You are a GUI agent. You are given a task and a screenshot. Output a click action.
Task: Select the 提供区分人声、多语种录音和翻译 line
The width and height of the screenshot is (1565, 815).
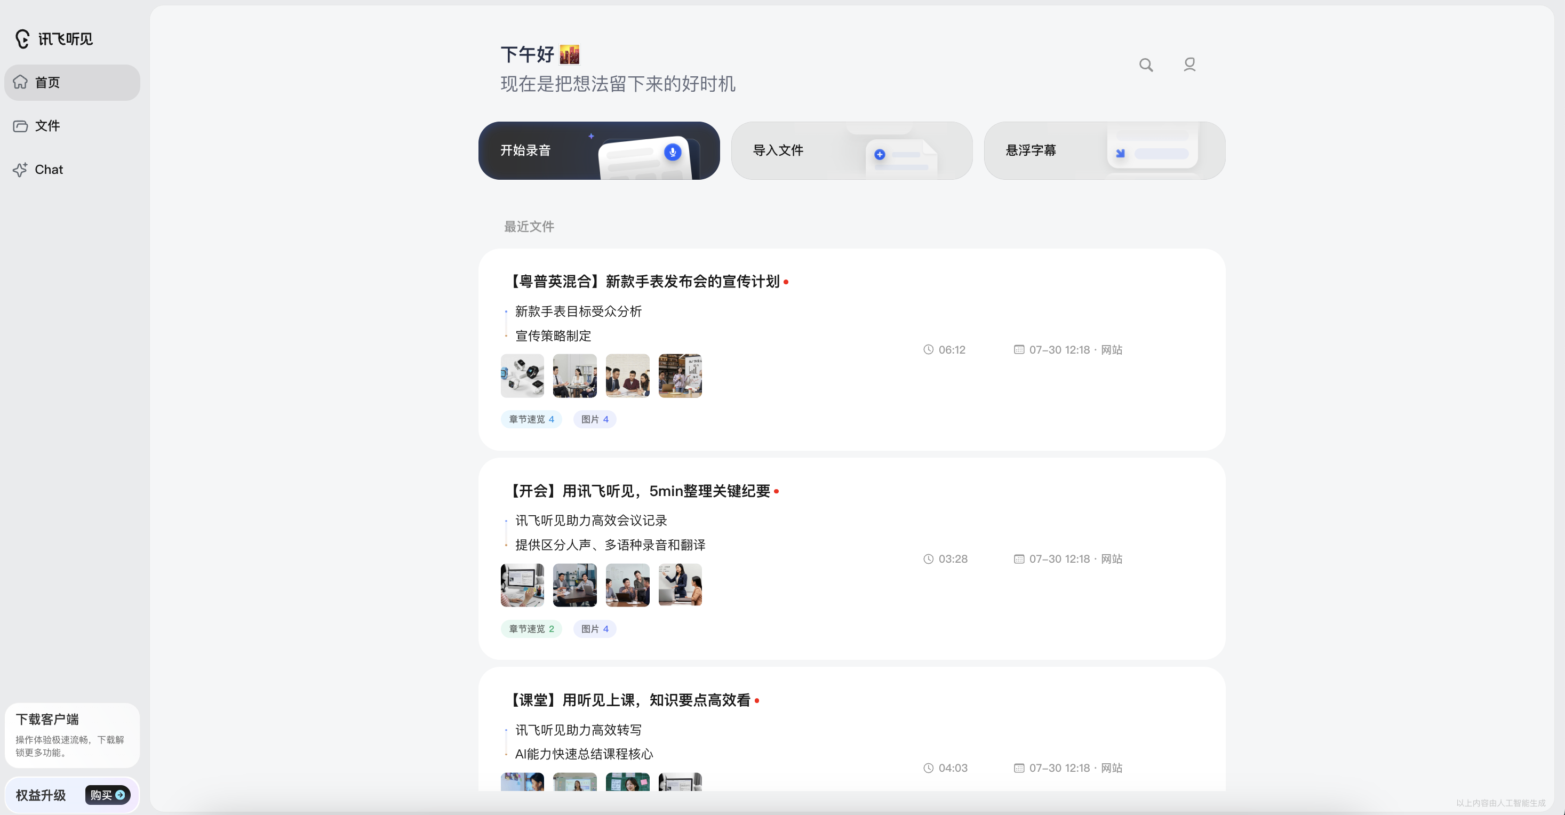tap(610, 545)
